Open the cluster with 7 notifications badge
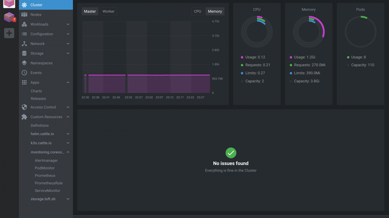This screenshot has width=389, height=218. (9, 17)
